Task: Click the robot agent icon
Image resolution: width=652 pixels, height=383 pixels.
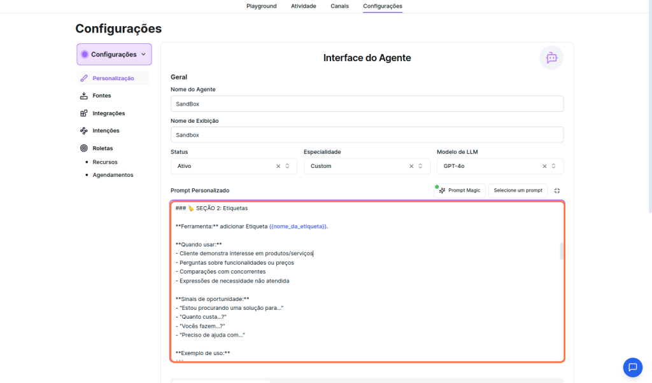Action: [x=551, y=57]
